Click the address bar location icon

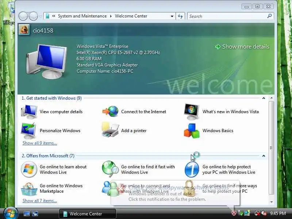pyautogui.click(x=47, y=16)
